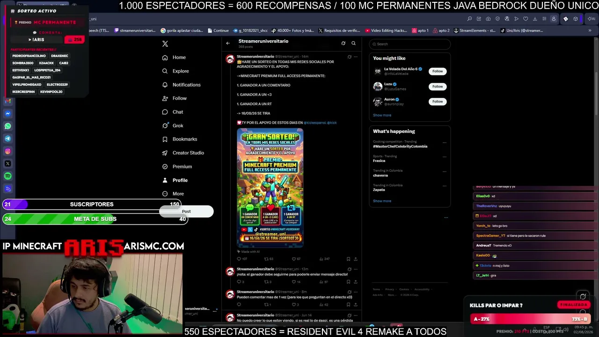Screen dimensions: 599x337
Task: Open the Gran Sorteo Minecraft image
Action: [x=270, y=188]
